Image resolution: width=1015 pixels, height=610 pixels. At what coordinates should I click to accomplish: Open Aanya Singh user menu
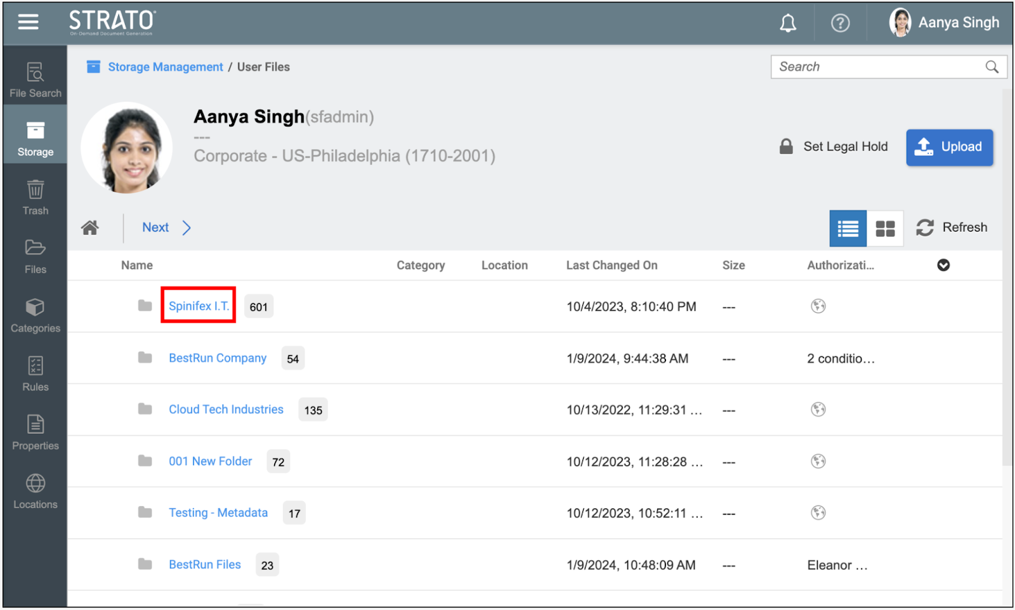pos(945,23)
